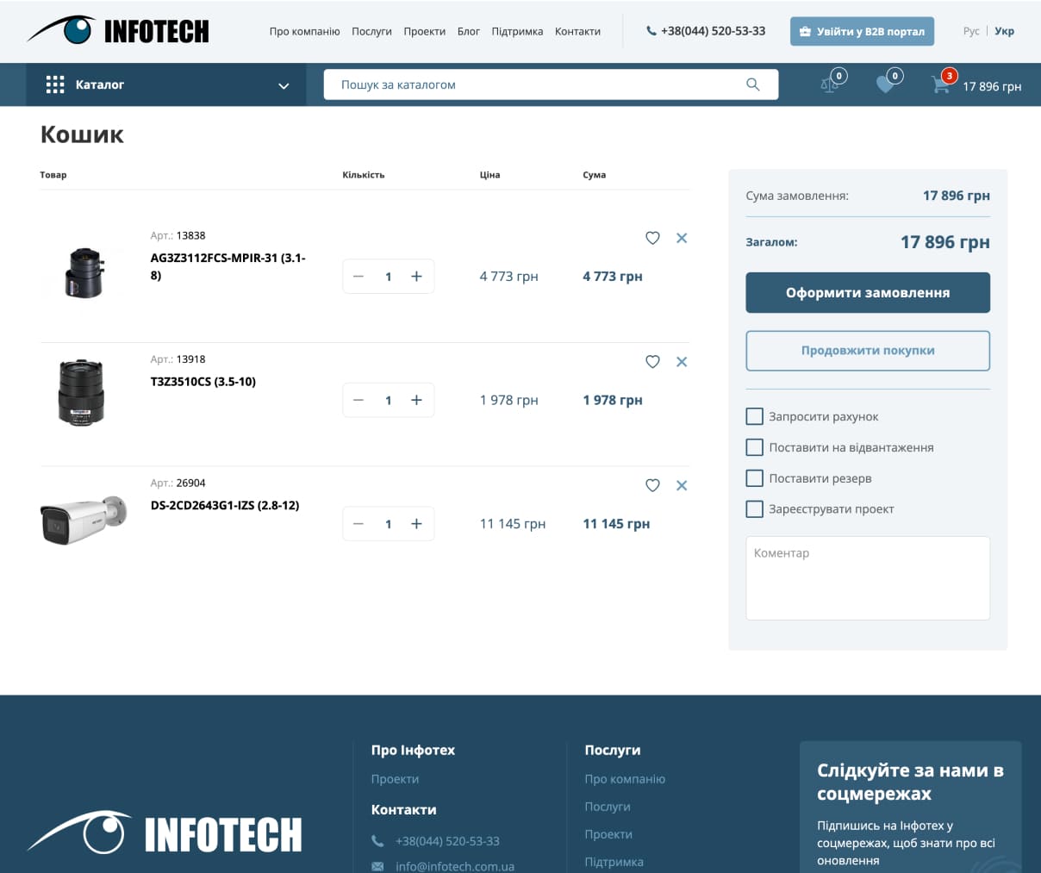Focus the Коментар text area
Screen dimensions: 1041x873
(x=867, y=578)
